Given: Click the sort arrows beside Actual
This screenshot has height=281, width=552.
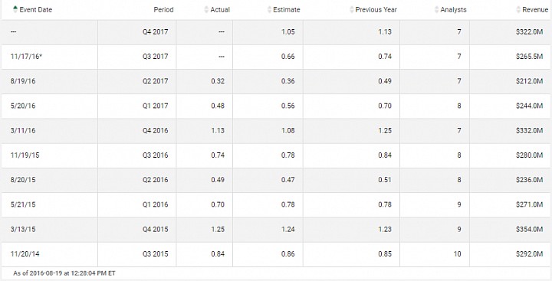Looking at the screenshot, I should pyautogui.click(x=206, y=10).
